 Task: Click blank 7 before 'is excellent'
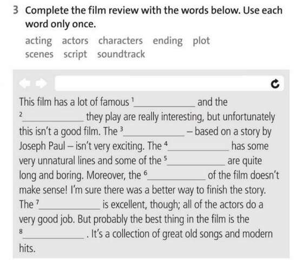(70, 205)
